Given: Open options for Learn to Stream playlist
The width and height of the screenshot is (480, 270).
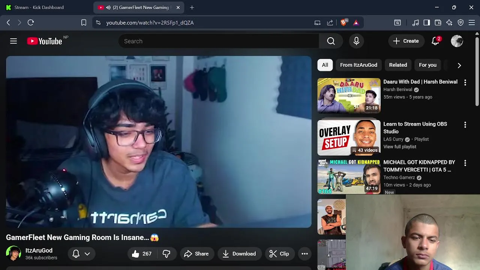Looking at the screenshot, I should (x=465, y=124).
